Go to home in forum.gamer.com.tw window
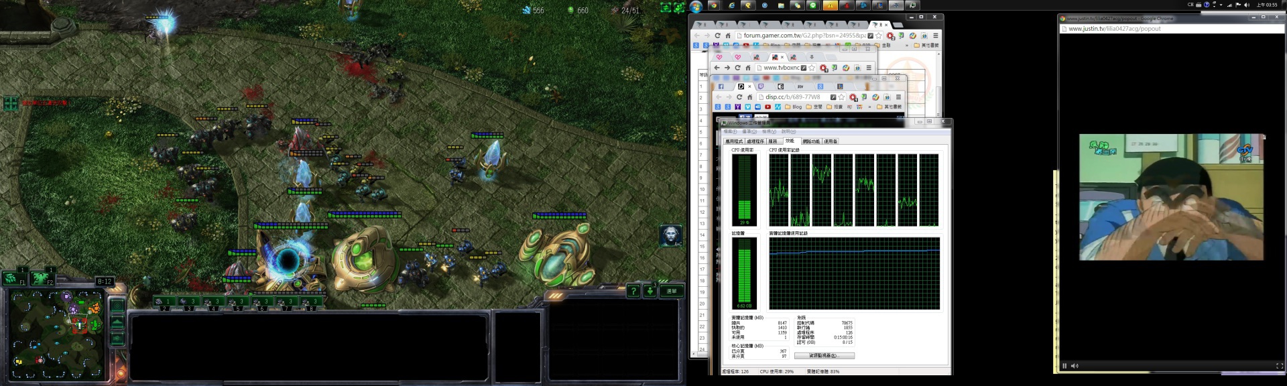This screenshot has width=1287, height=386. [728, 36]
